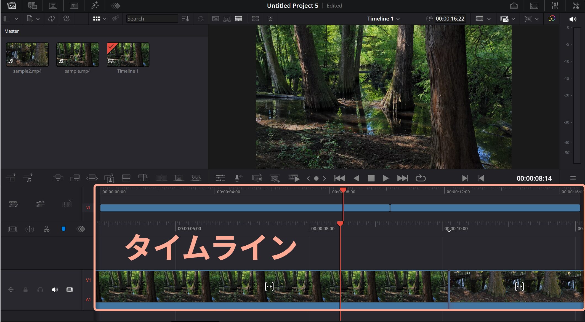Click the upper timeline playhead handle
The height and width of the screenshot is (322, 585).
(x=343, y=190)
